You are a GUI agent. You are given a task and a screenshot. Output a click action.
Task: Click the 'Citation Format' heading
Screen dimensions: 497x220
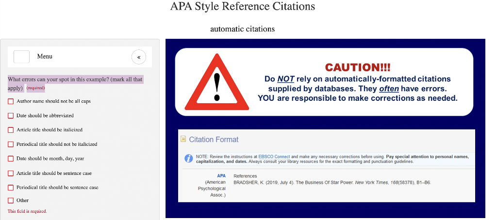tap(214, 139)
